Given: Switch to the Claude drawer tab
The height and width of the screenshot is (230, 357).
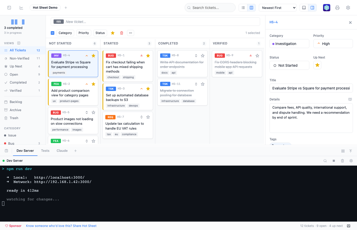Looking at the screenshot, I should pyautogui.click(x=62, y=151).
